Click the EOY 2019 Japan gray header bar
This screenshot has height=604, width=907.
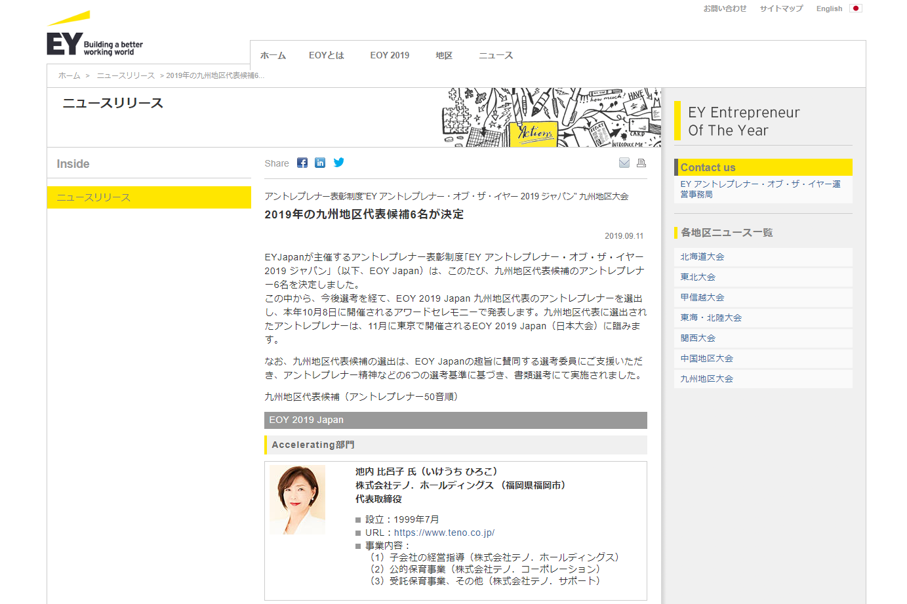coord(456,420)
